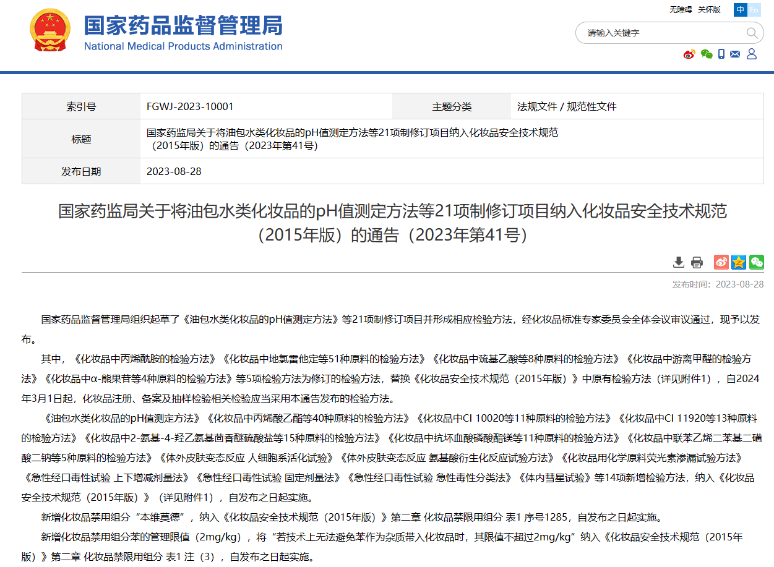Click the 国家药品监督管理局 site title
The image size is (774, 567).
click(x=183, y=26)
